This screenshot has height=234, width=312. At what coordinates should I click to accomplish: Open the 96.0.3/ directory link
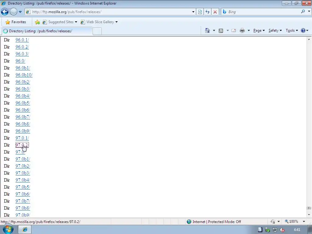pos(22,54)
